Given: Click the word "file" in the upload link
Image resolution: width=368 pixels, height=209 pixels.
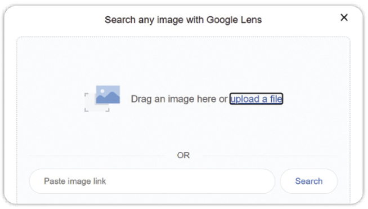Looking at the screenshot, I should click(276, 99).
